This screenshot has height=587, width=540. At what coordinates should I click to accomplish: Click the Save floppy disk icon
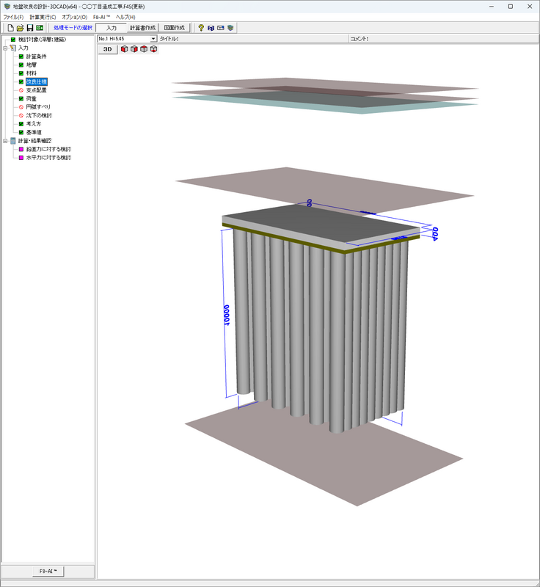tap(30, 28)
